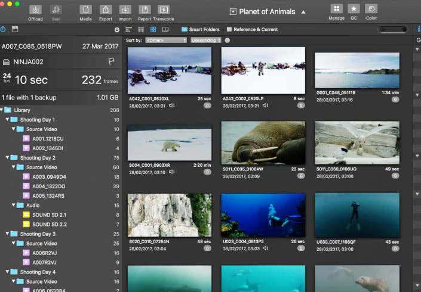The width and height of the screenshot is (421, 292).
Task: Switch to QC mode
Action: (x=354, y=9)
